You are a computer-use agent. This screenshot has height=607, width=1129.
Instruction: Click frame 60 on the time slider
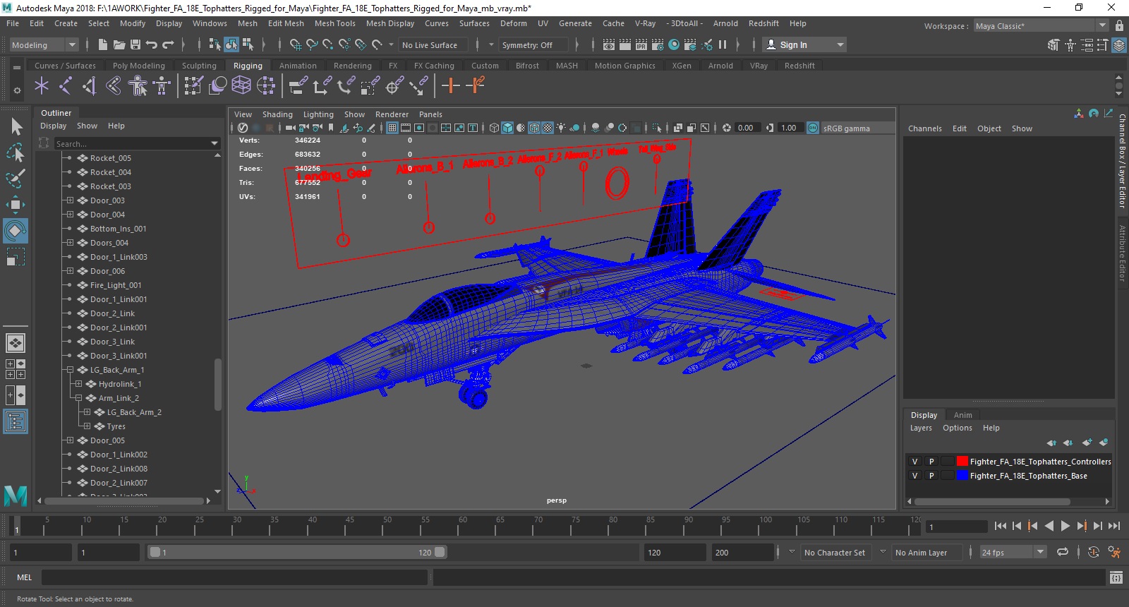[x=463, y=526]
